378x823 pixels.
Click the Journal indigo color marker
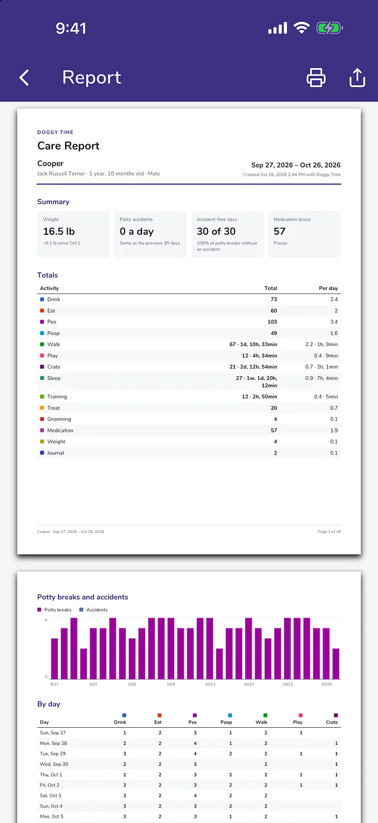(x=42, y=453)
